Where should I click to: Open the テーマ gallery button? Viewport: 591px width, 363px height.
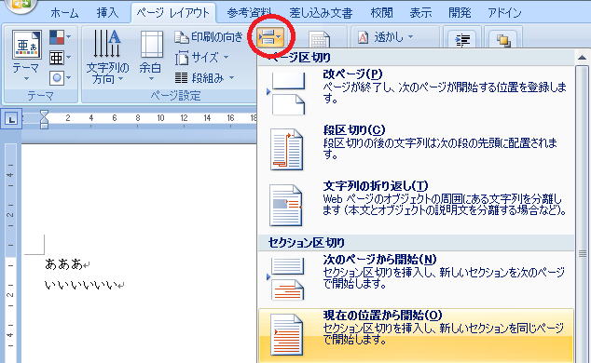25,56
